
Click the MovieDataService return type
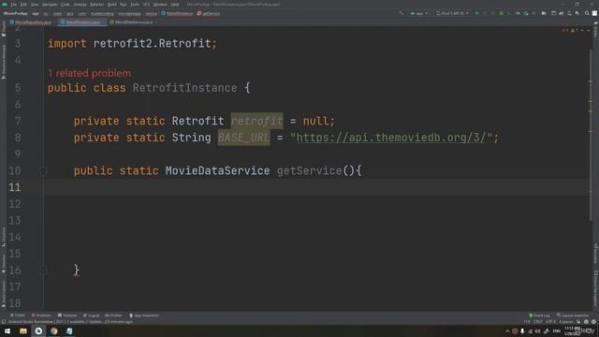(x=217, y=170)
